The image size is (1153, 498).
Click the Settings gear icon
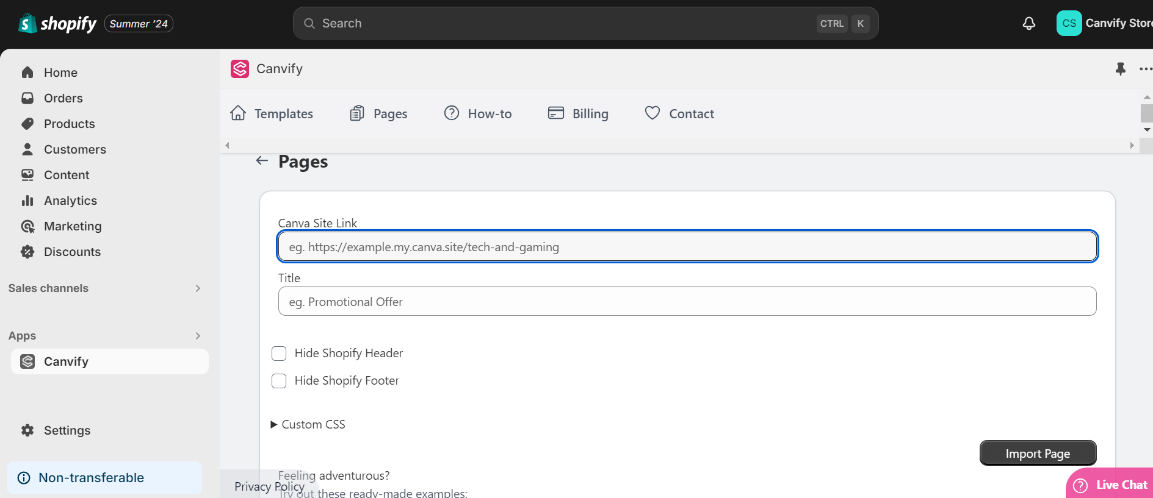point(27,430)
